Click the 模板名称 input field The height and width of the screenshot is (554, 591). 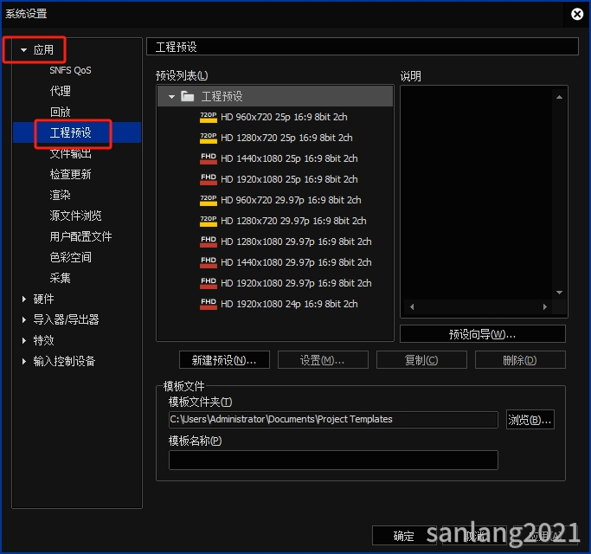point(333,461)
